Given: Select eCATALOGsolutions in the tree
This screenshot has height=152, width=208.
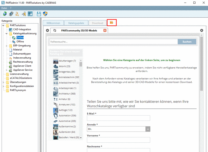Looking at the screenshot, I should point(21,78).
